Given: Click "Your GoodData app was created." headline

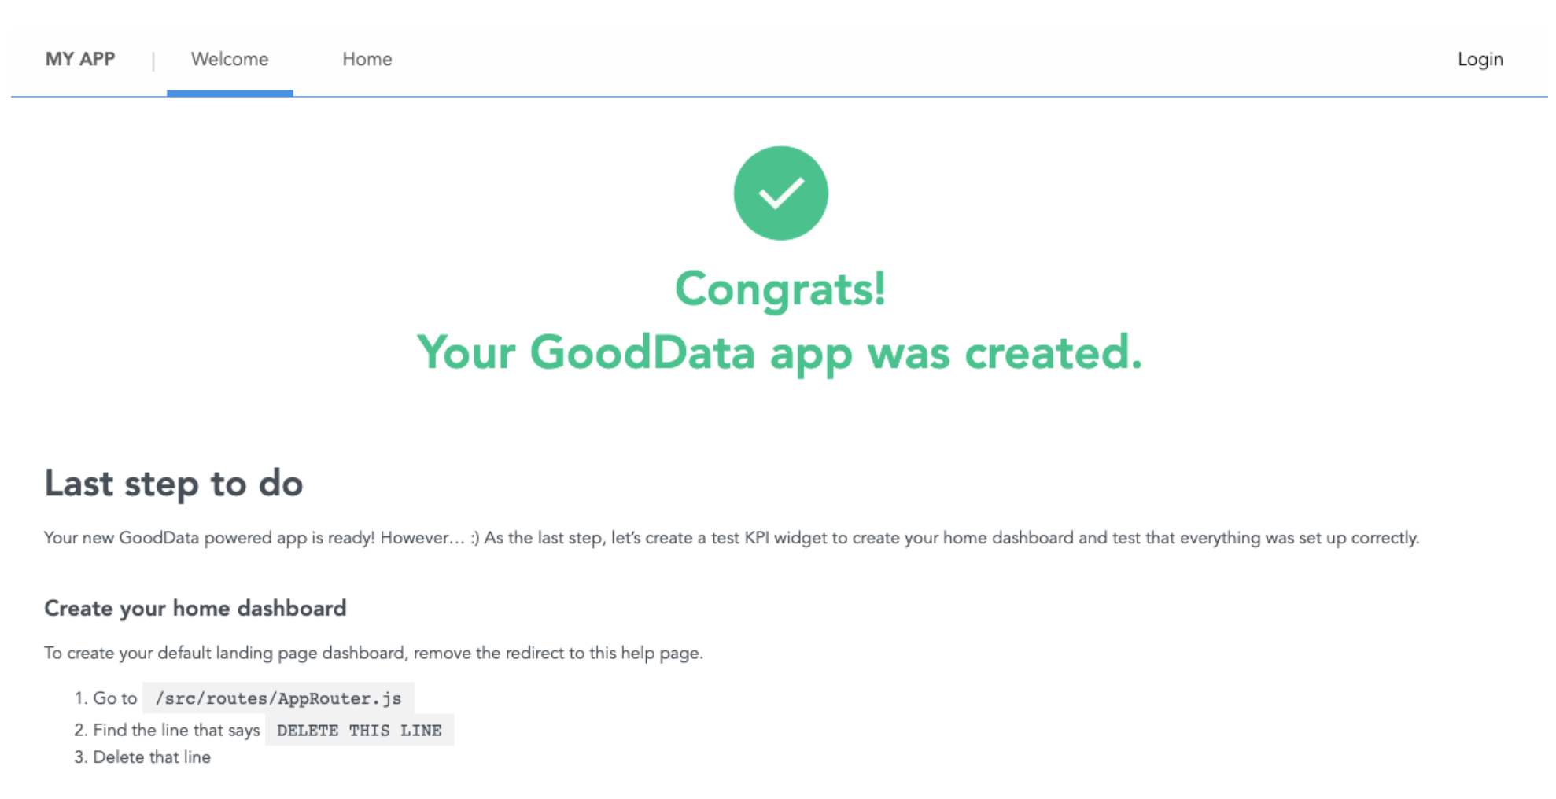Looking at the screenshot, I should (779, 352).
